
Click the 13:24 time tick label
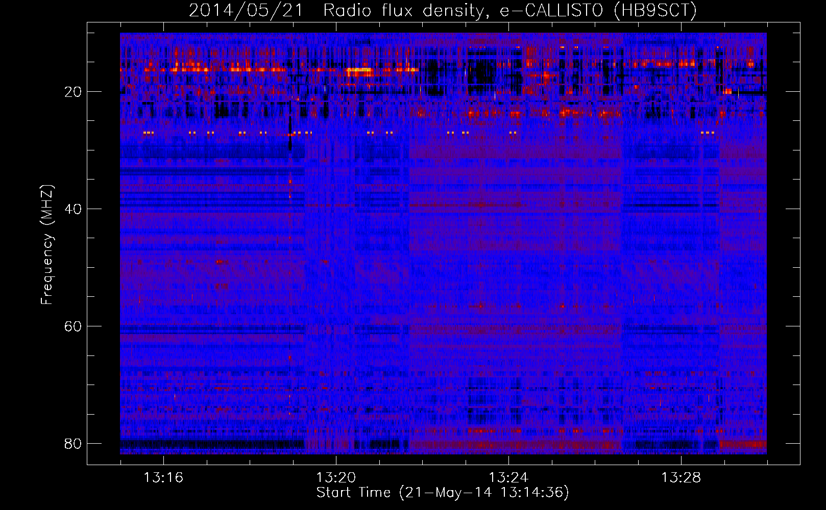click(508, 478)
